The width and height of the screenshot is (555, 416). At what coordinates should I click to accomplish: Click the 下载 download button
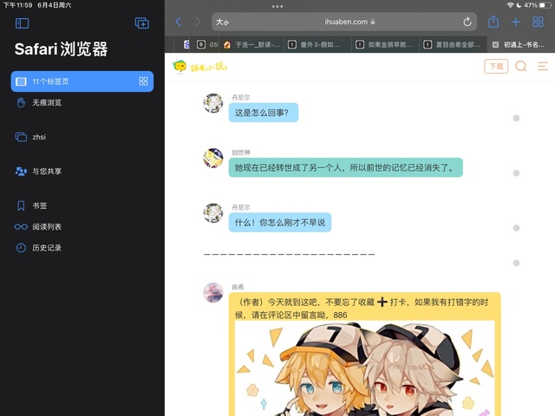496,66
